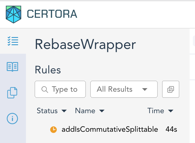Click the RebaseWrapper contract title
Image resolution: width=195 pixels, height=143 pixels.
(x=85, y=45)
